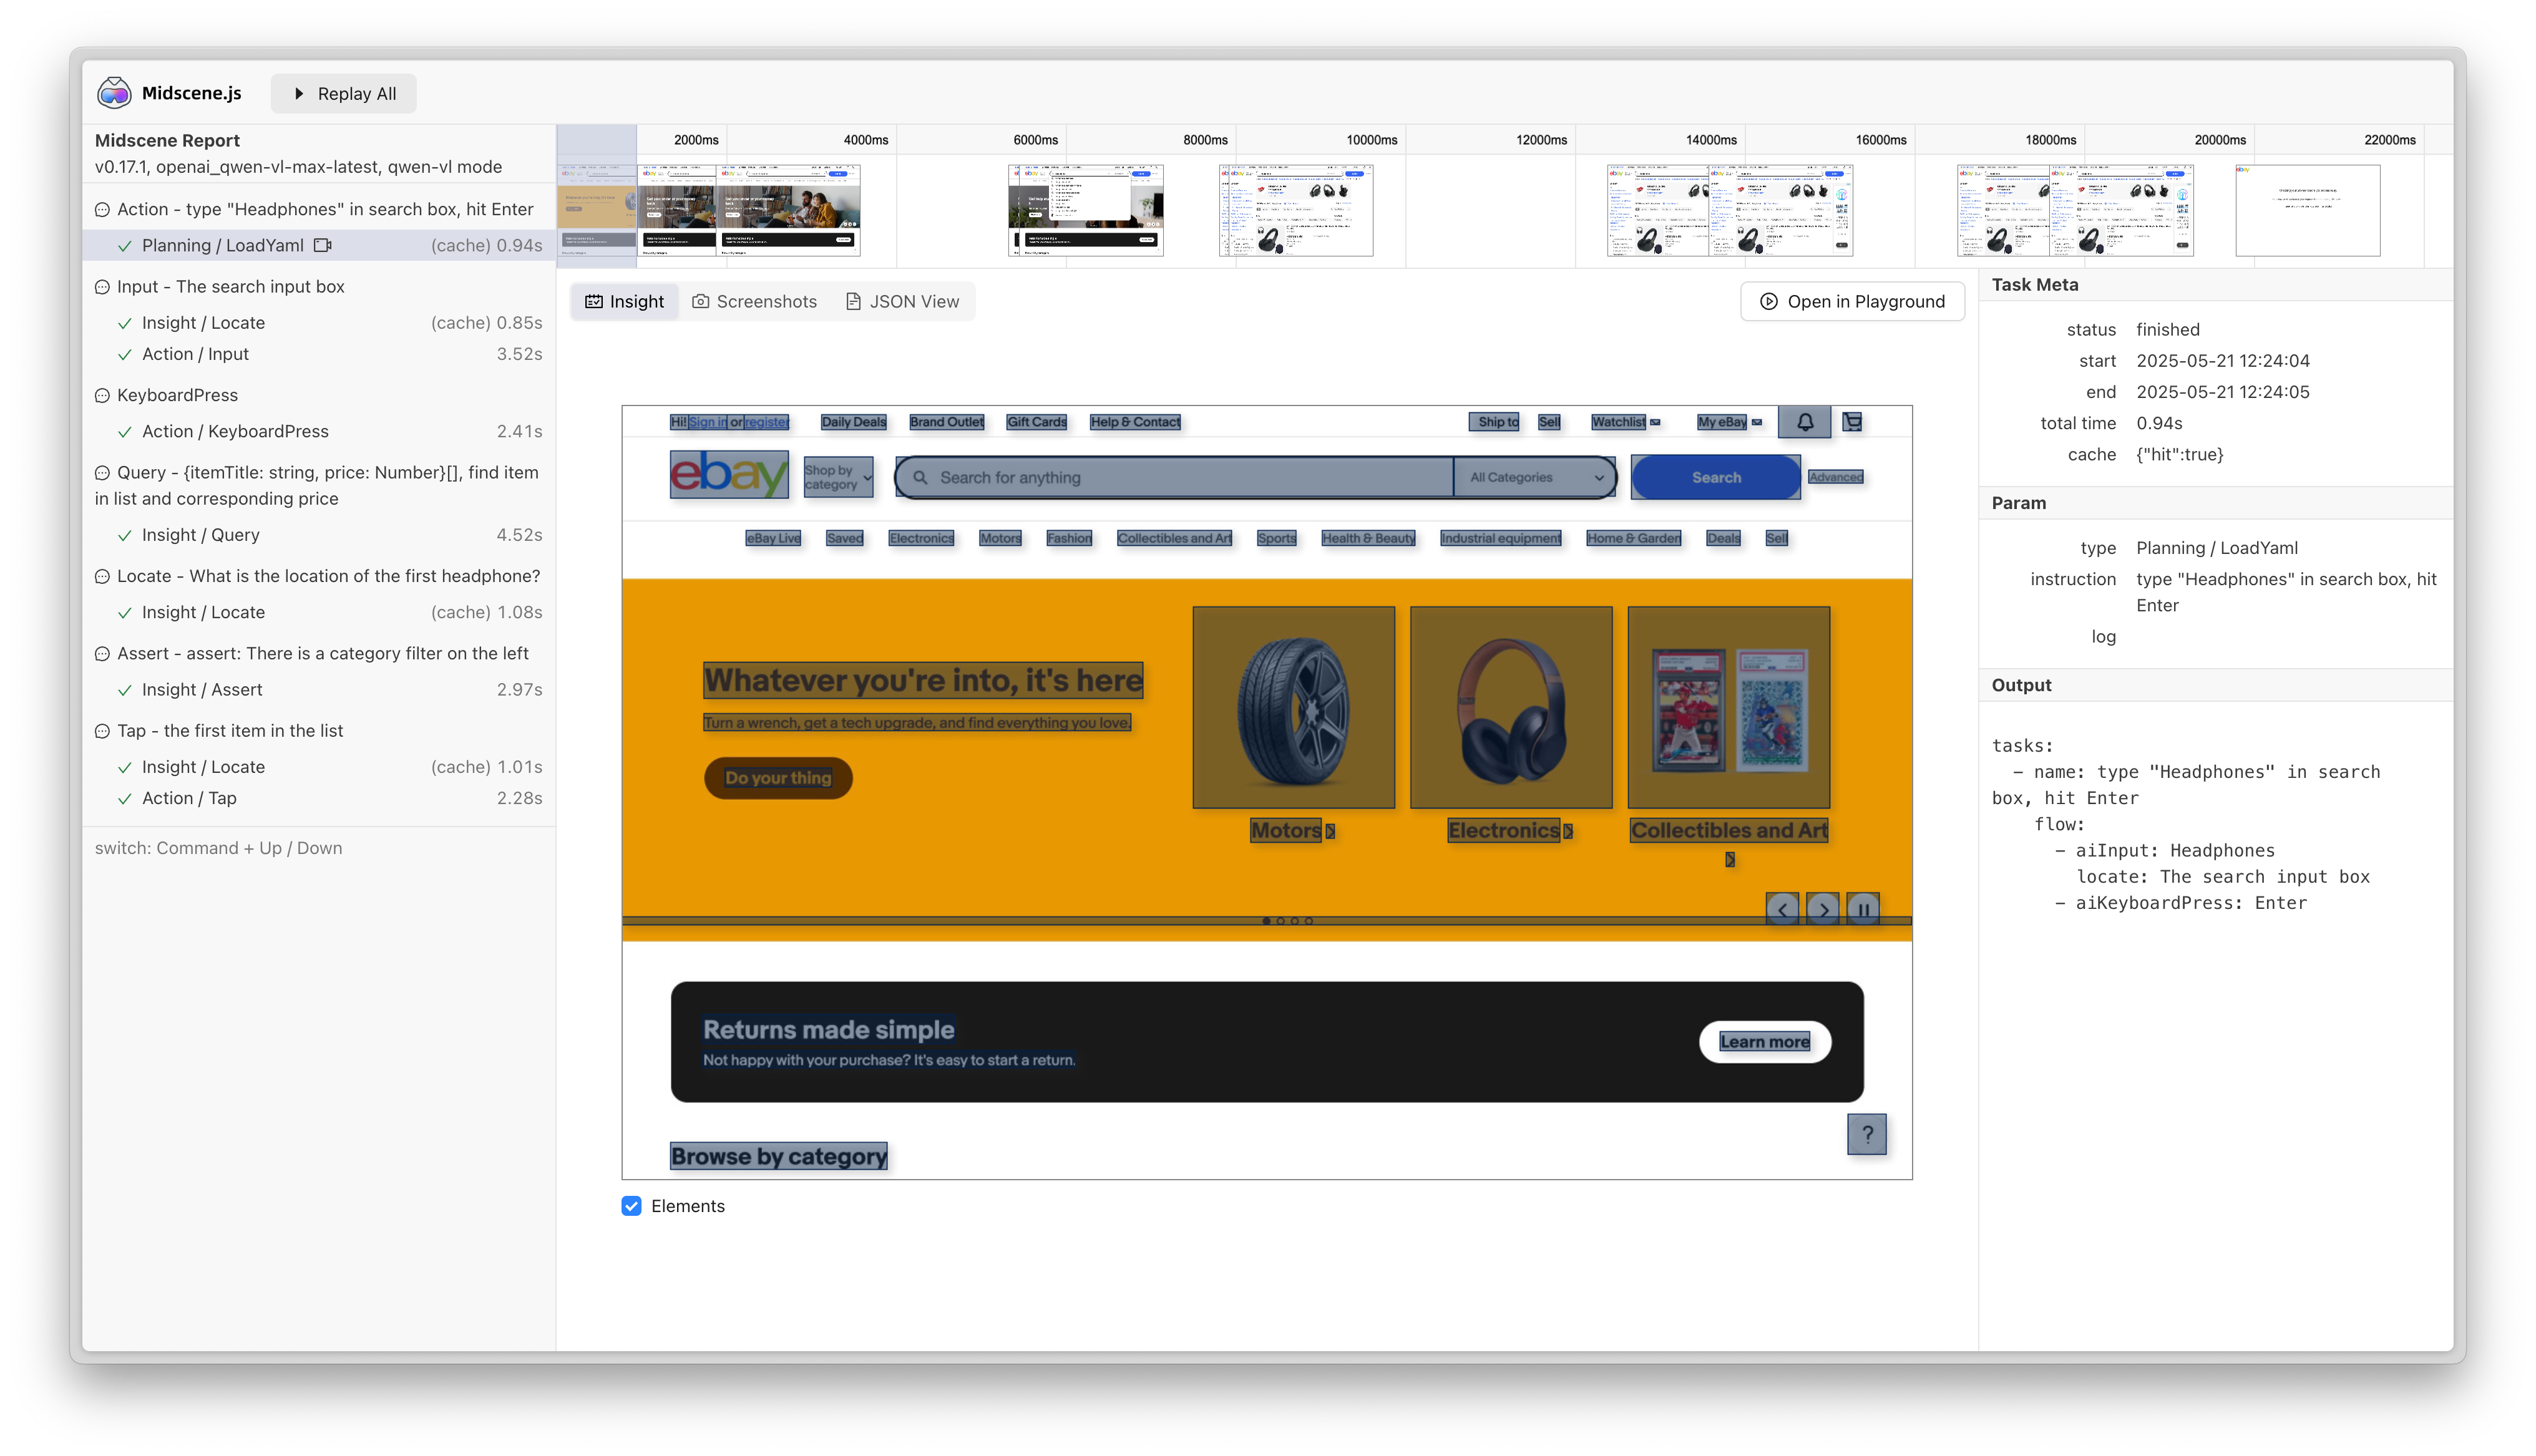2536x1456 pixels.
Task: Click the previous slide arrow on banner
Action: pos(1782,909)
